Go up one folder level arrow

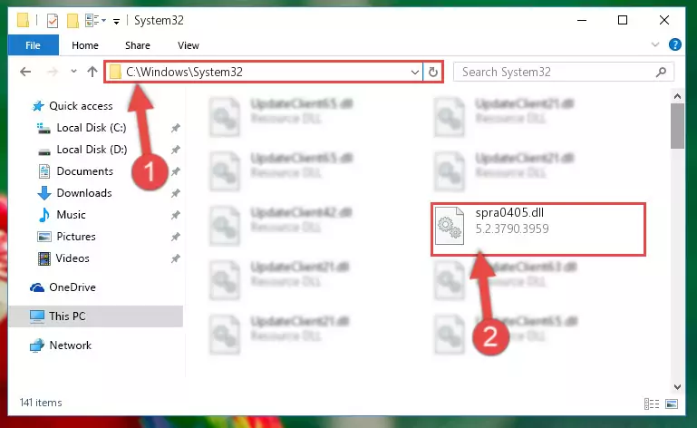tap(92, 72)
